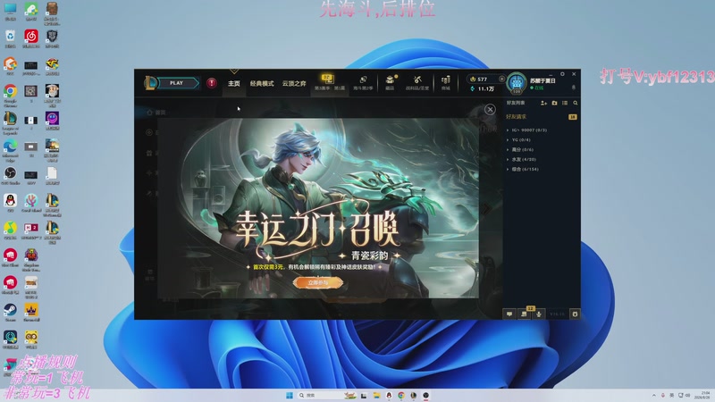Click the orange 立即参与 button
The width and height of the screenshot is (715, 402).
318,282
